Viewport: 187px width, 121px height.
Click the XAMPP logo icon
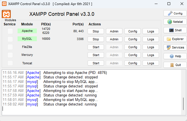point(6,14)
